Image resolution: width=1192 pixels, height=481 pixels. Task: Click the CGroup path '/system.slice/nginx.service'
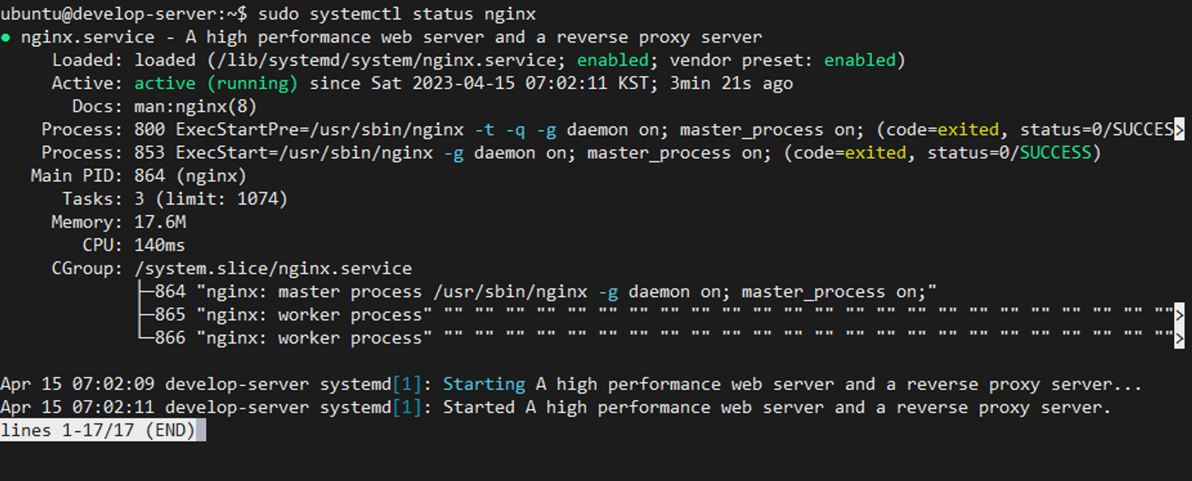pos(273,269)
